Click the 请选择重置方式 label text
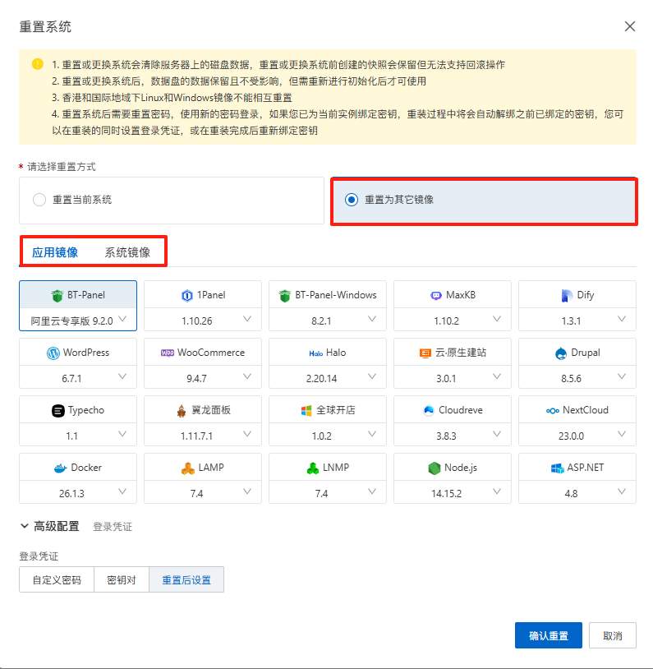Image resolution: width=653 pixels, height=669 pixels. (62, 167)
